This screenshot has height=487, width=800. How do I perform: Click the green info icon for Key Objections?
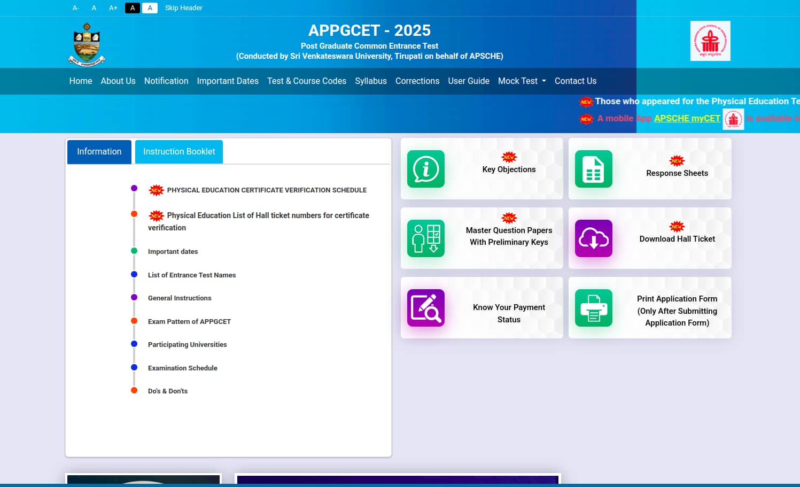(425, 169)
